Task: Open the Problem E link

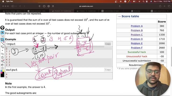Action: click(137, 43)
